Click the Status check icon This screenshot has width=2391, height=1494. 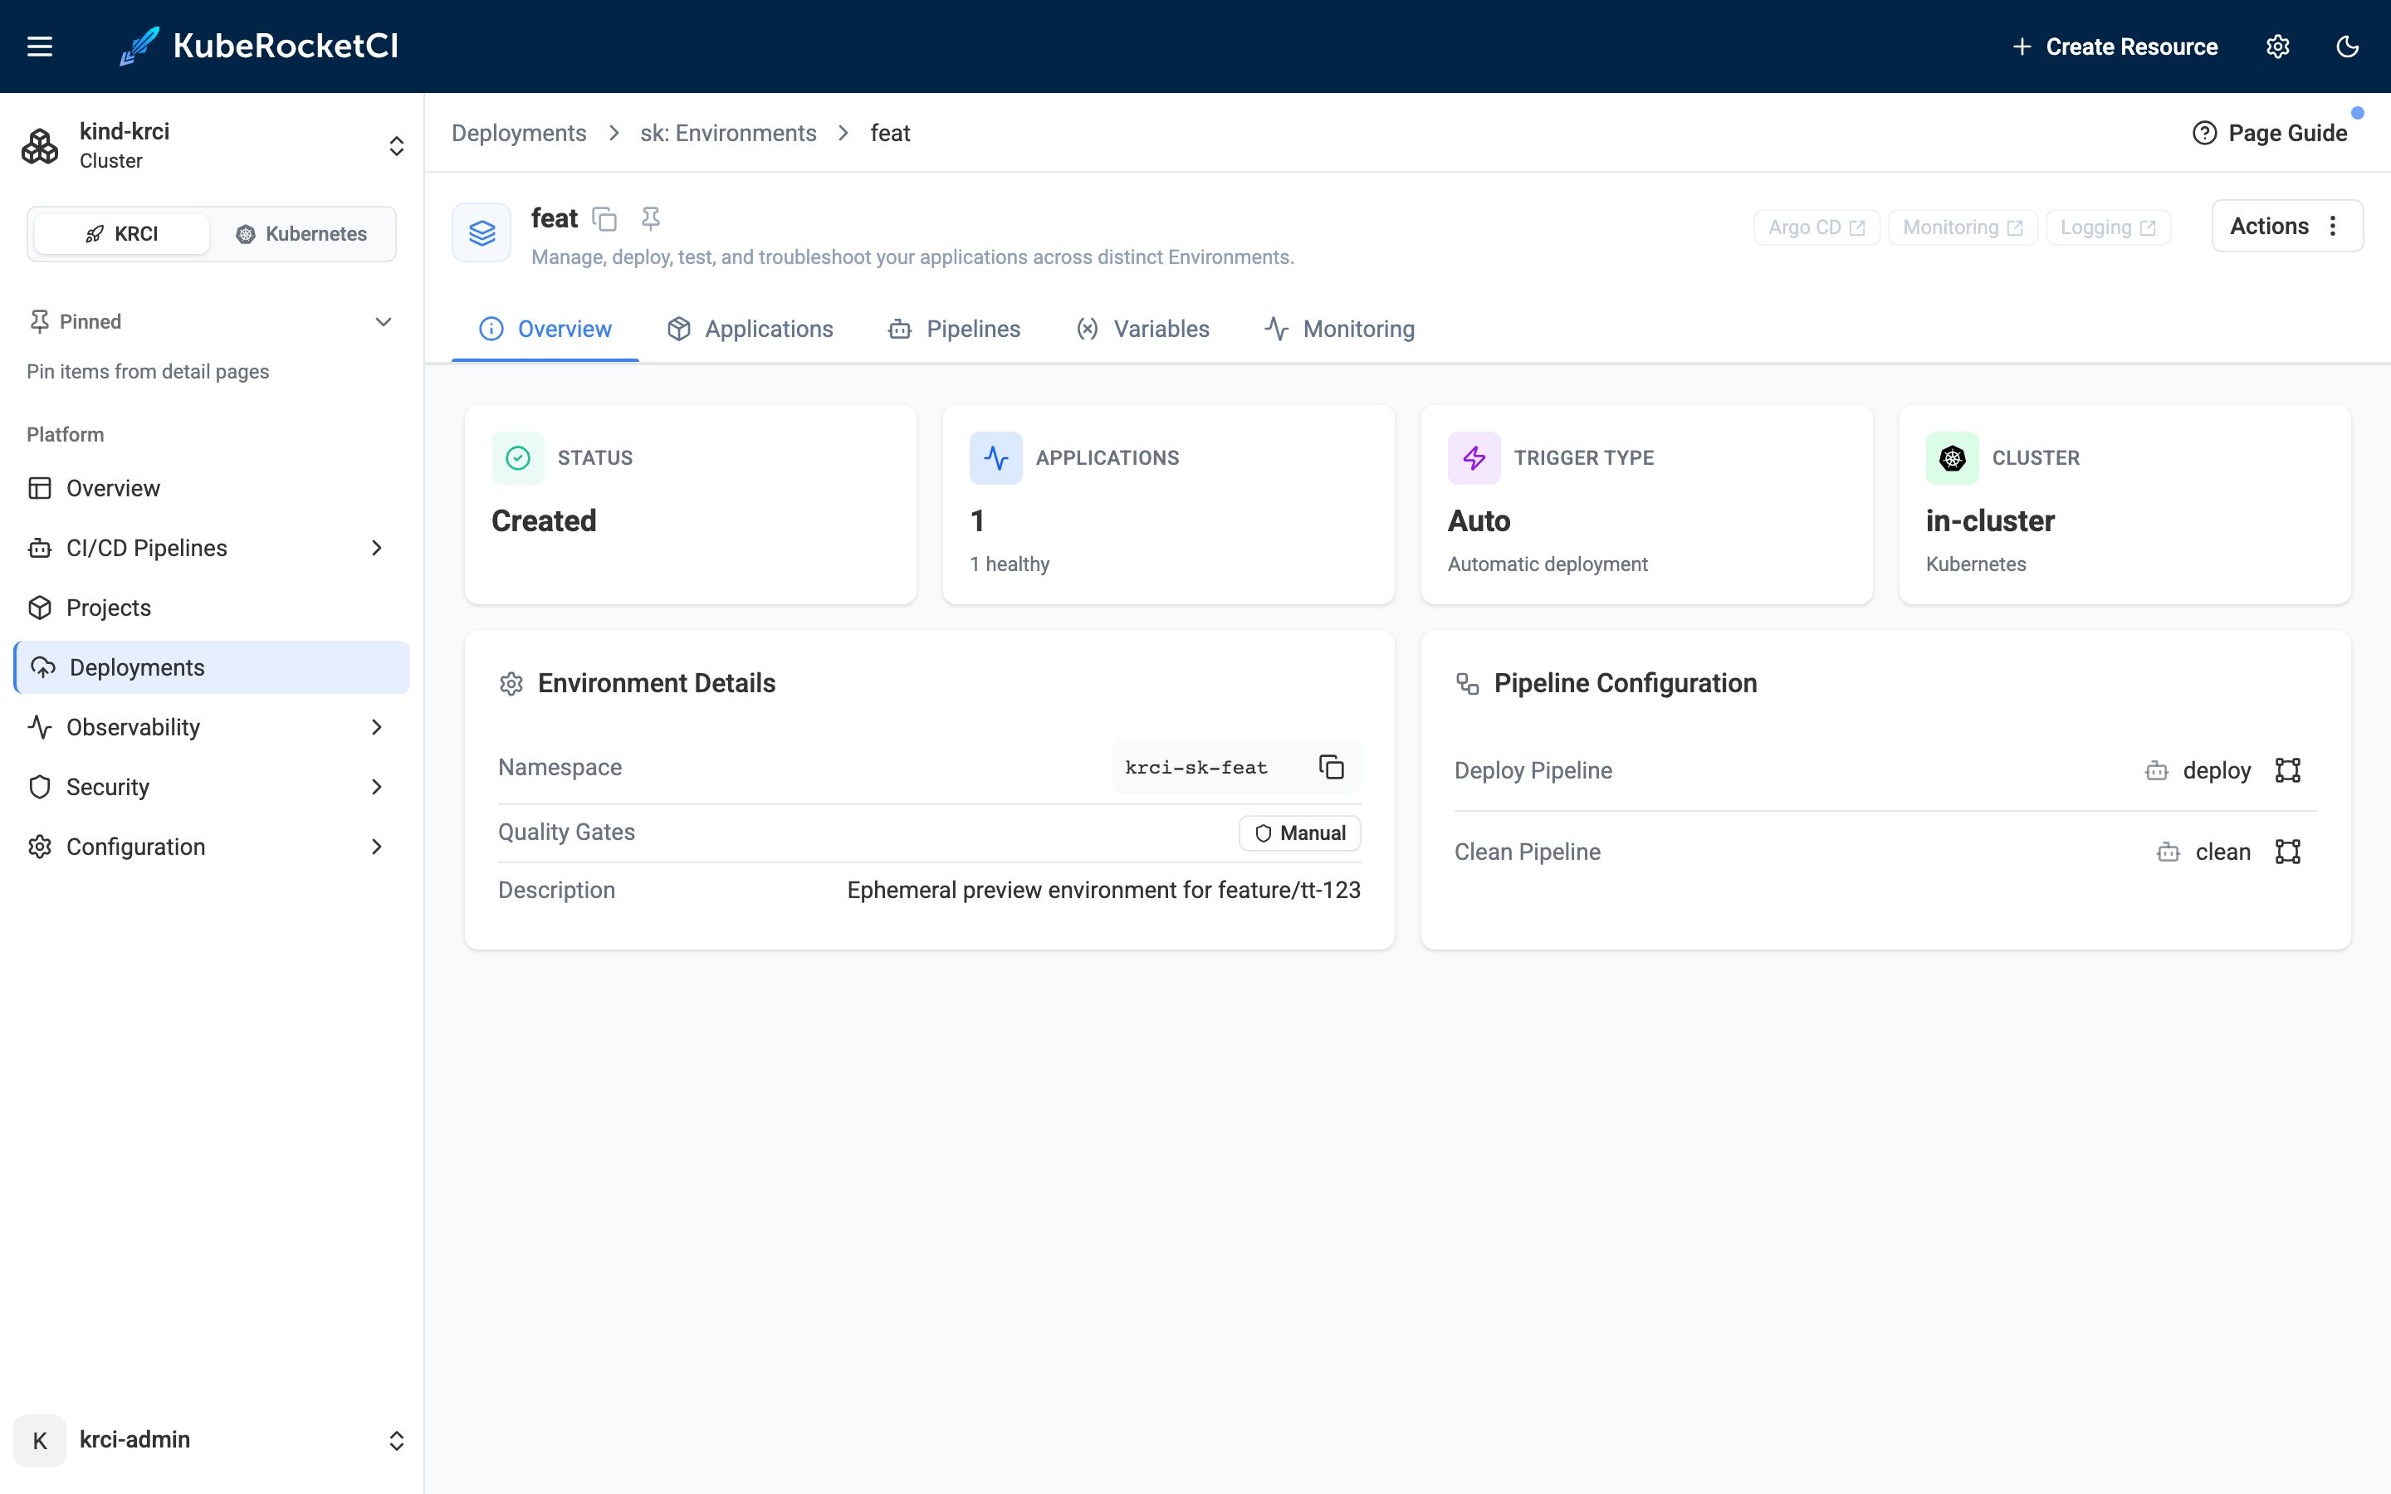pos(518,458)
